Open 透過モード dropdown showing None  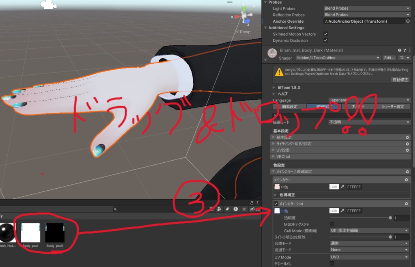pyautogui.click(x=370, y=250)
